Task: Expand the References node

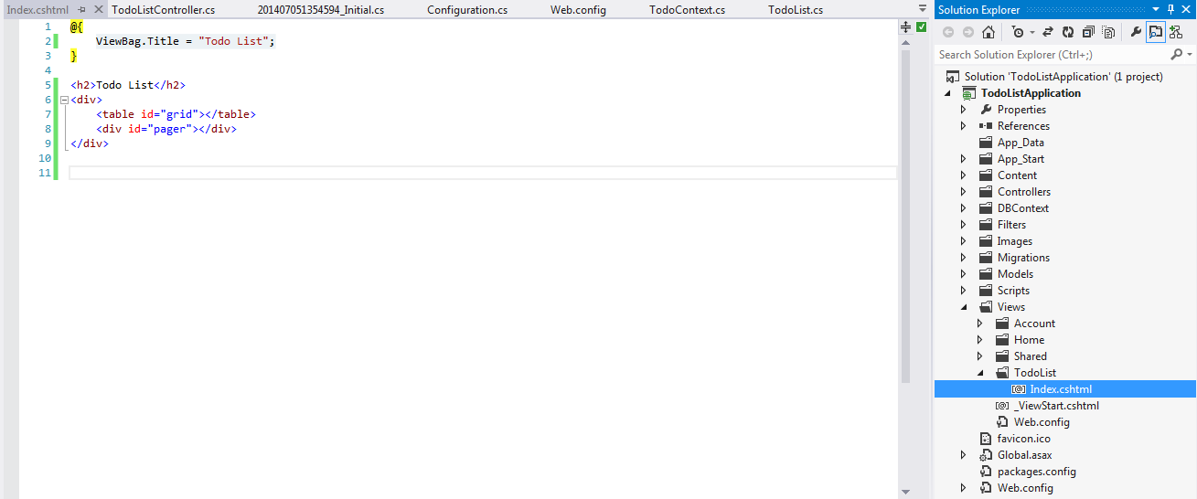Action: (x=963, y=126)
